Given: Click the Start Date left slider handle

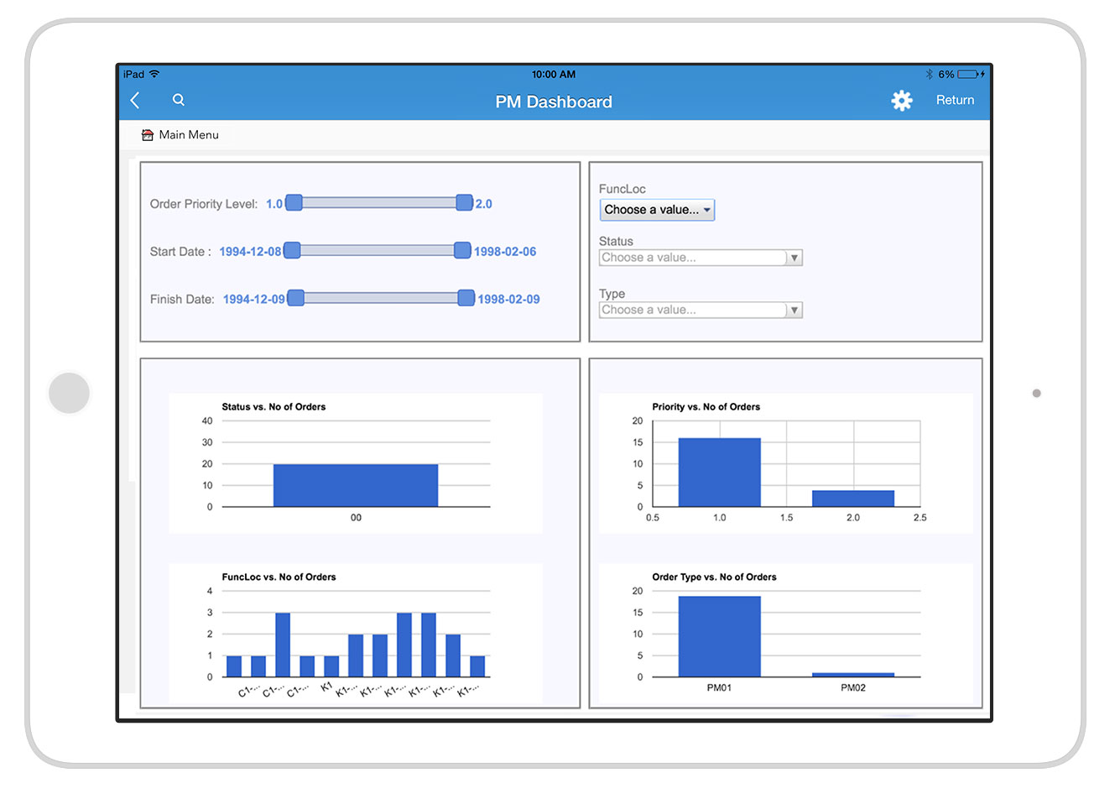Looking at the screenshot, I should [x=292, y=250].
